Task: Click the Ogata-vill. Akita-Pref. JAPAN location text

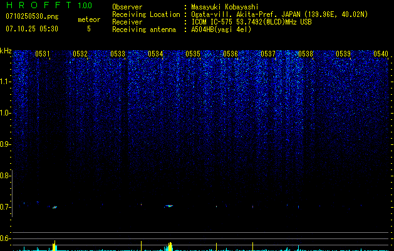Action: click(x=279, y=14)
